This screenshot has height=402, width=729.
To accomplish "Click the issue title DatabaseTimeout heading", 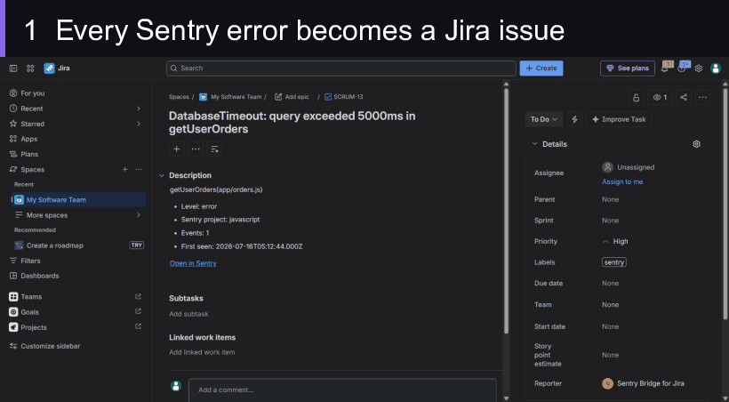I will (292, 123).
